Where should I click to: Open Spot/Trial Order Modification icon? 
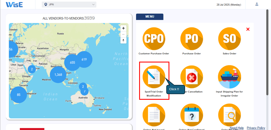pyautogui.click(x=154, y=77)
